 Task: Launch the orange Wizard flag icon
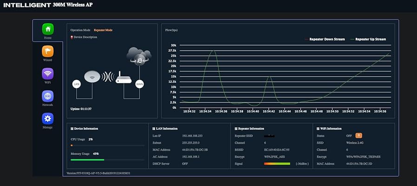(x=47, y=51)
